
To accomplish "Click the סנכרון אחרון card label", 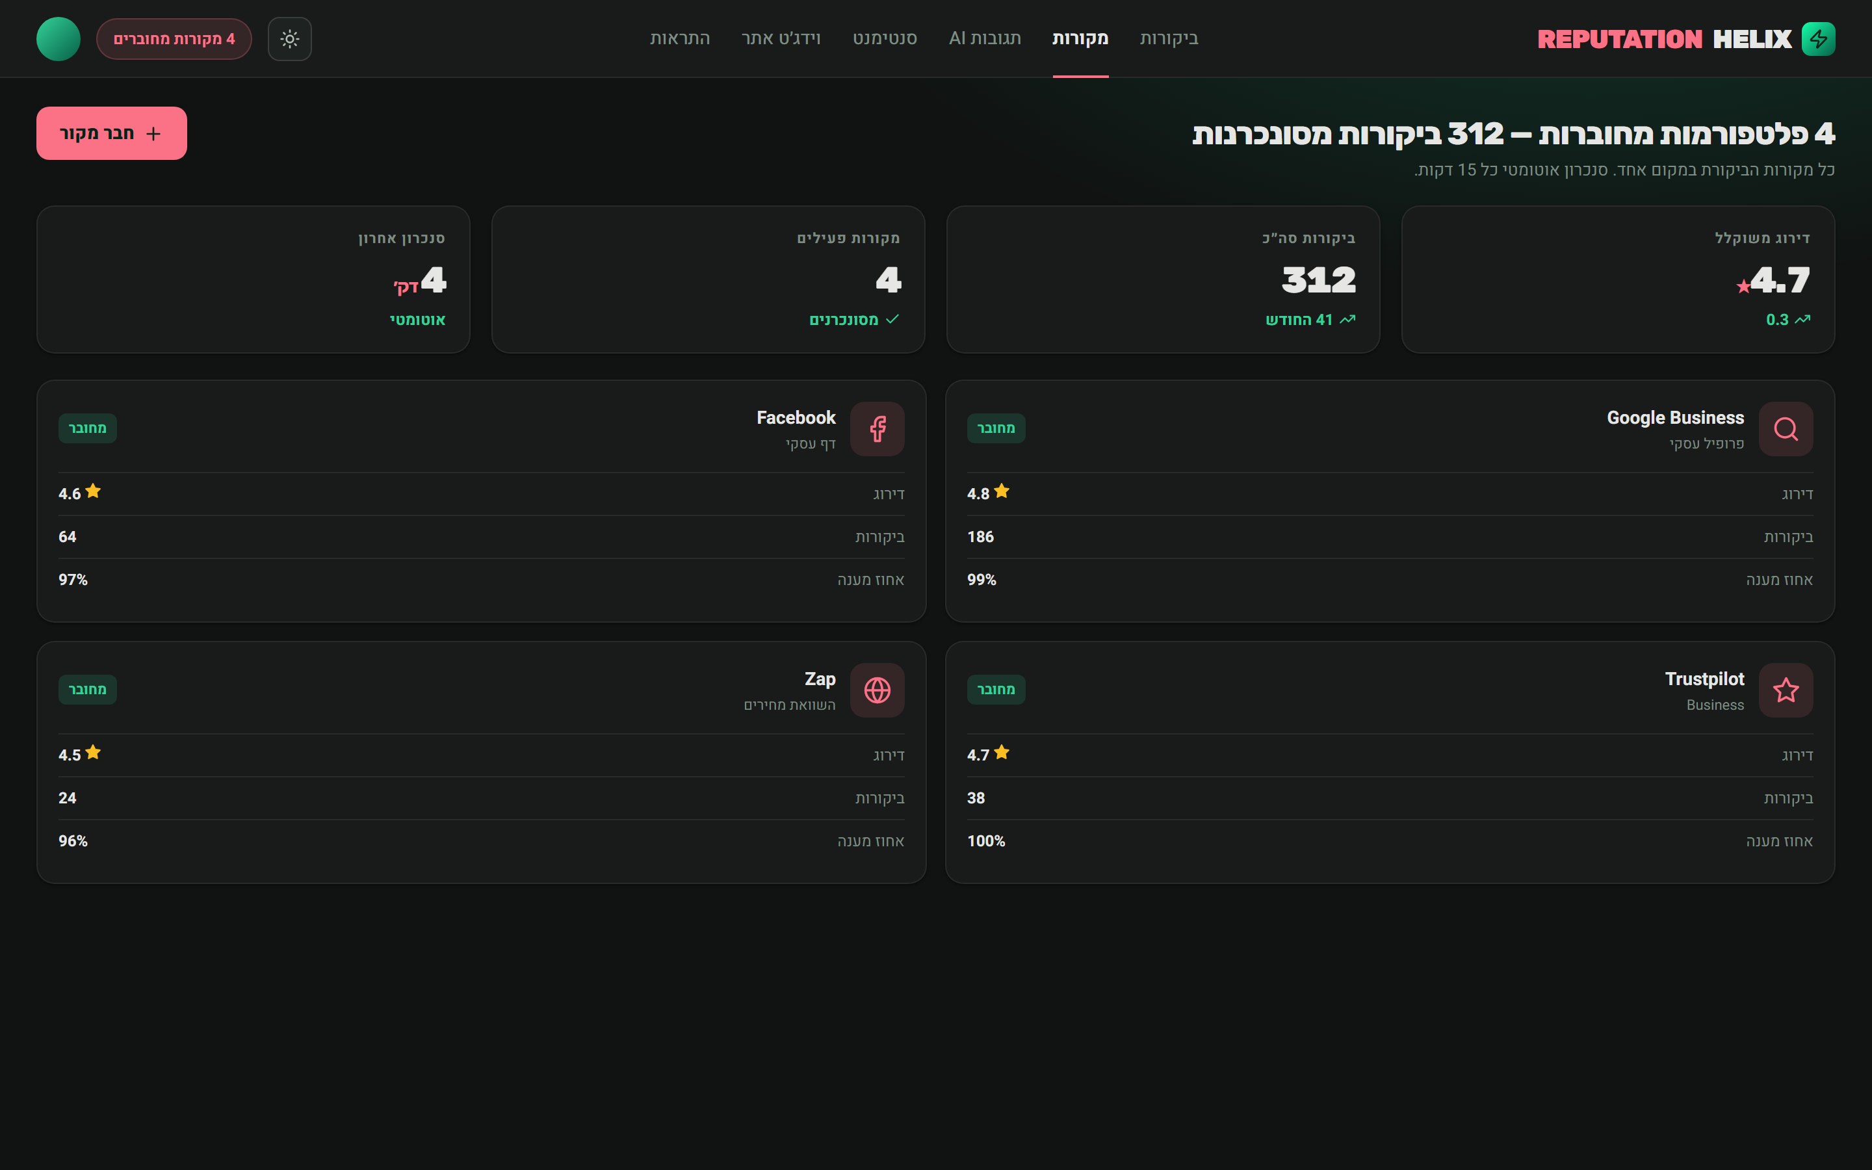I will point(402,239).
